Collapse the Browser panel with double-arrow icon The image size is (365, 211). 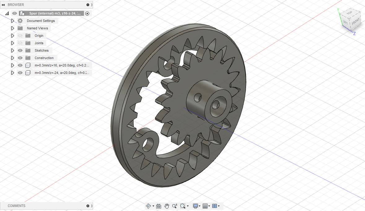pyautogui.click(x=3, y=5)
